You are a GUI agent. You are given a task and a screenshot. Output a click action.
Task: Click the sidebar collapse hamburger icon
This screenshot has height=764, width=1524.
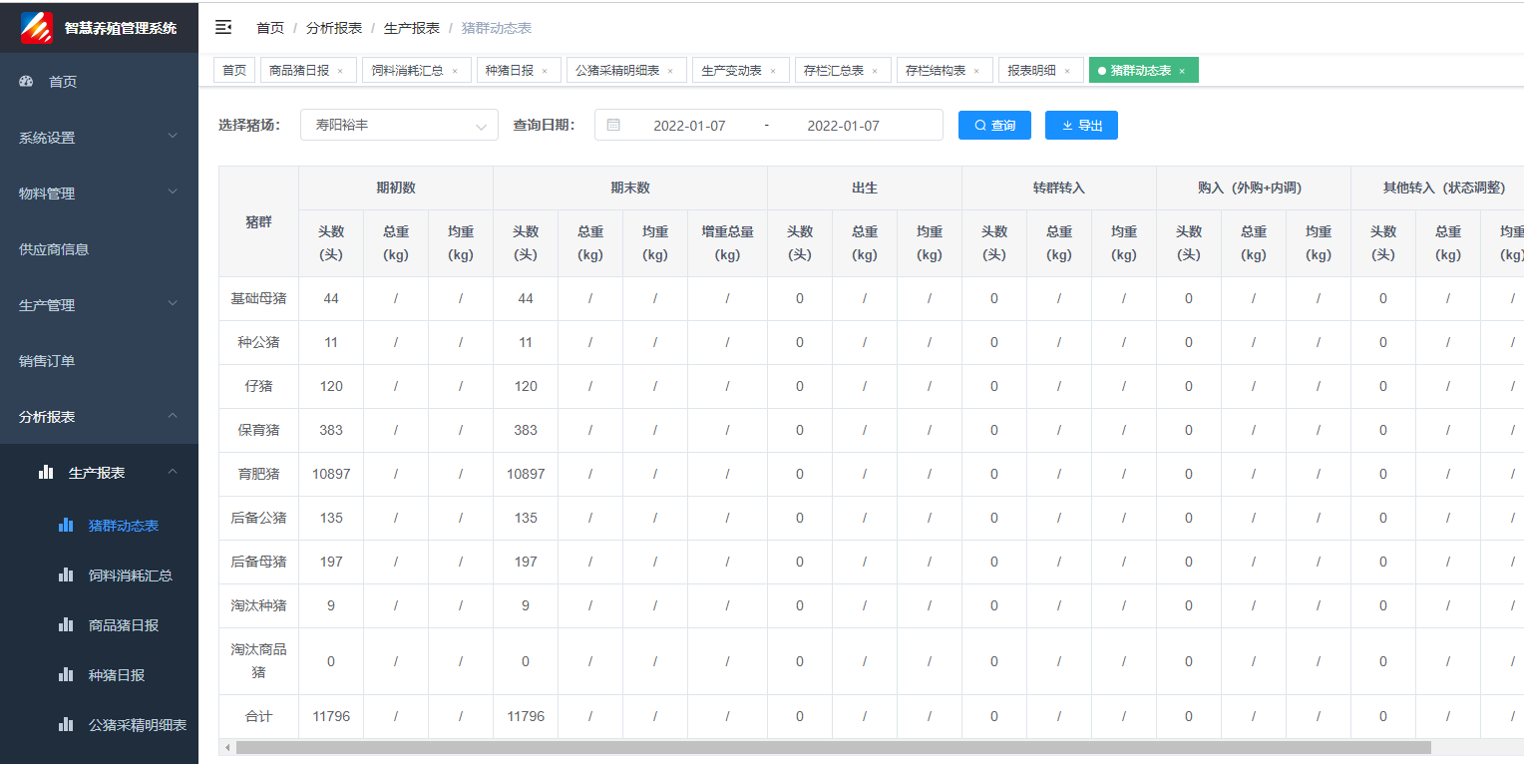click(x=223, y=27)
